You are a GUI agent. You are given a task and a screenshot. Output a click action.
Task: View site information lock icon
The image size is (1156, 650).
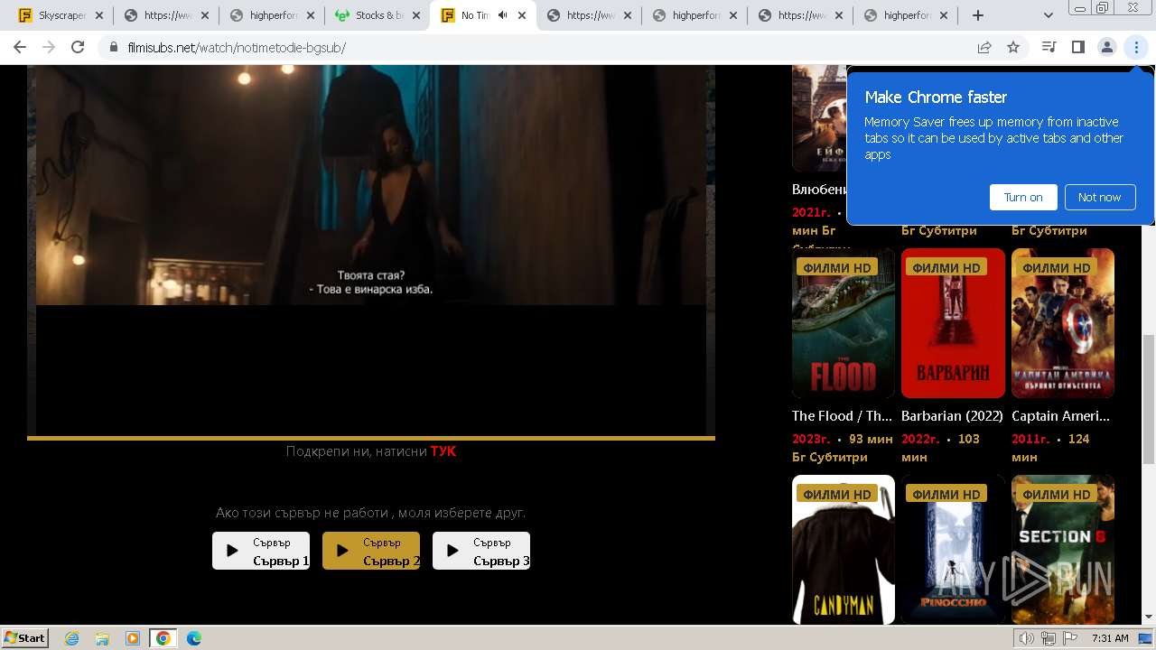pos(113,47)
